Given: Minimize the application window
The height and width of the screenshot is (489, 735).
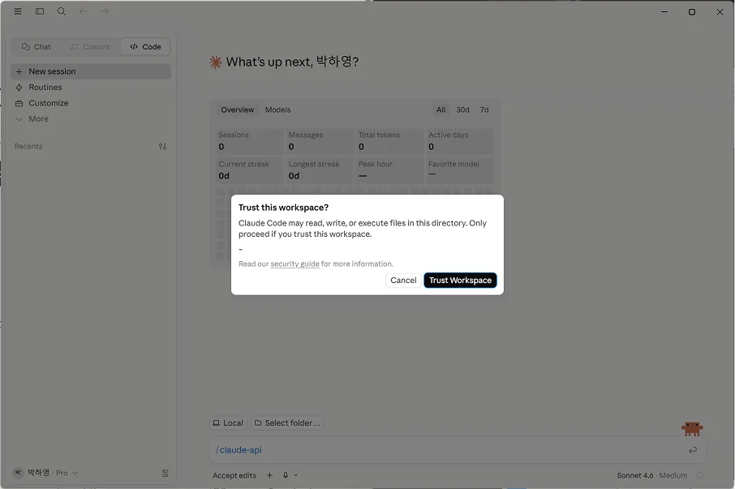Looking at the screenshot, I should point(664,11).
